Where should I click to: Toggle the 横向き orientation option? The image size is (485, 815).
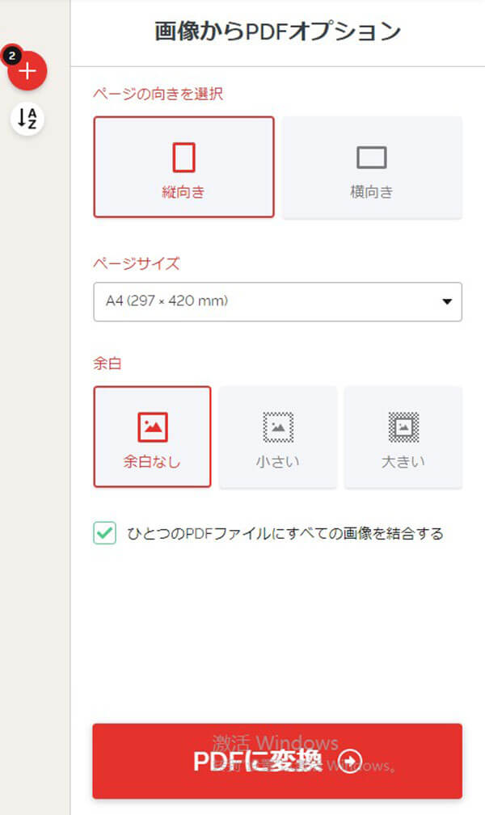(371, 166)
